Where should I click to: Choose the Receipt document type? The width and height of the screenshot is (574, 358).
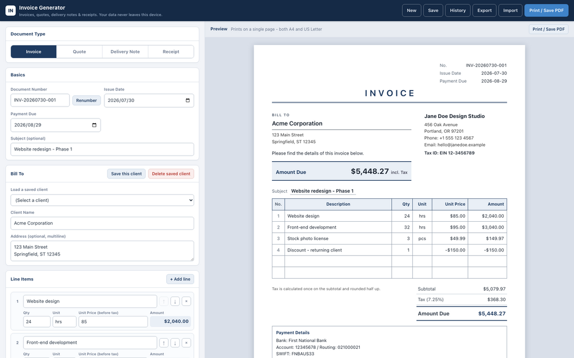[171, 51]
